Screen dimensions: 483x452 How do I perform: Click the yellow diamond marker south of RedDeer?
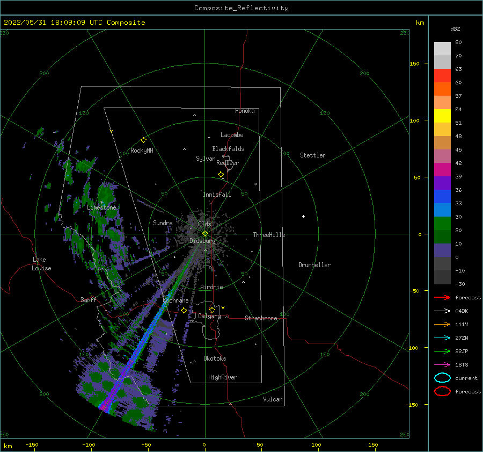tap(221, 174)
